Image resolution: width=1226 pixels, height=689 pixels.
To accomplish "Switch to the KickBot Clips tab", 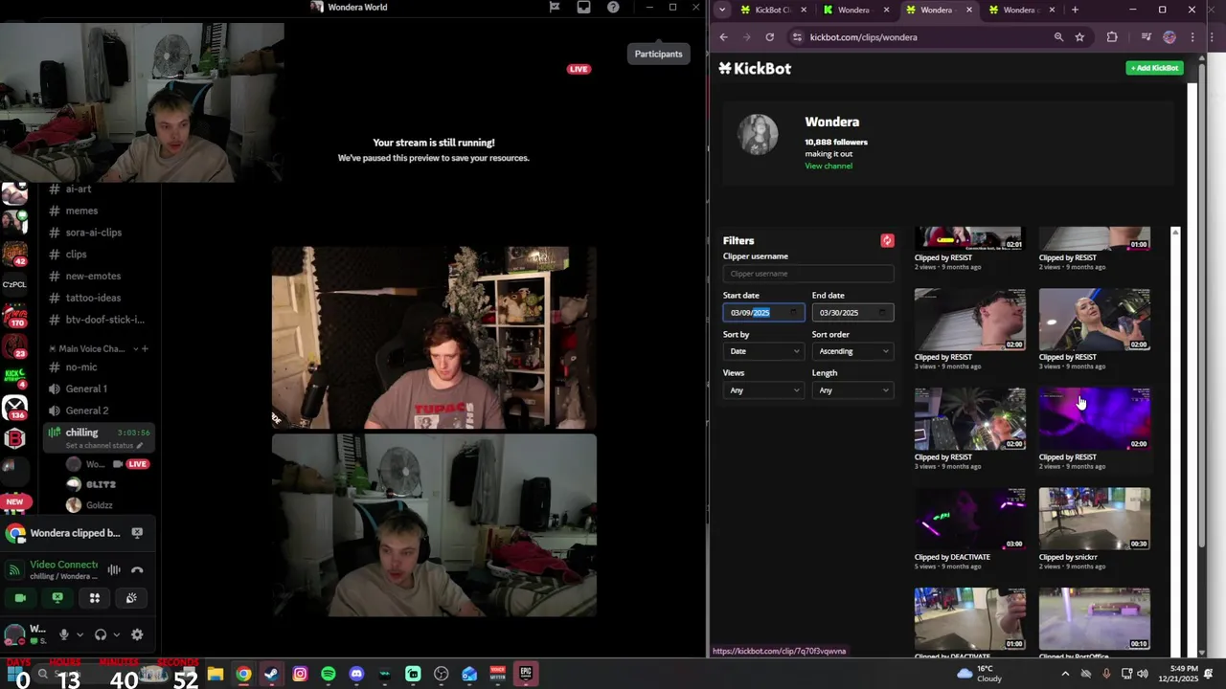I will [772, 10].
